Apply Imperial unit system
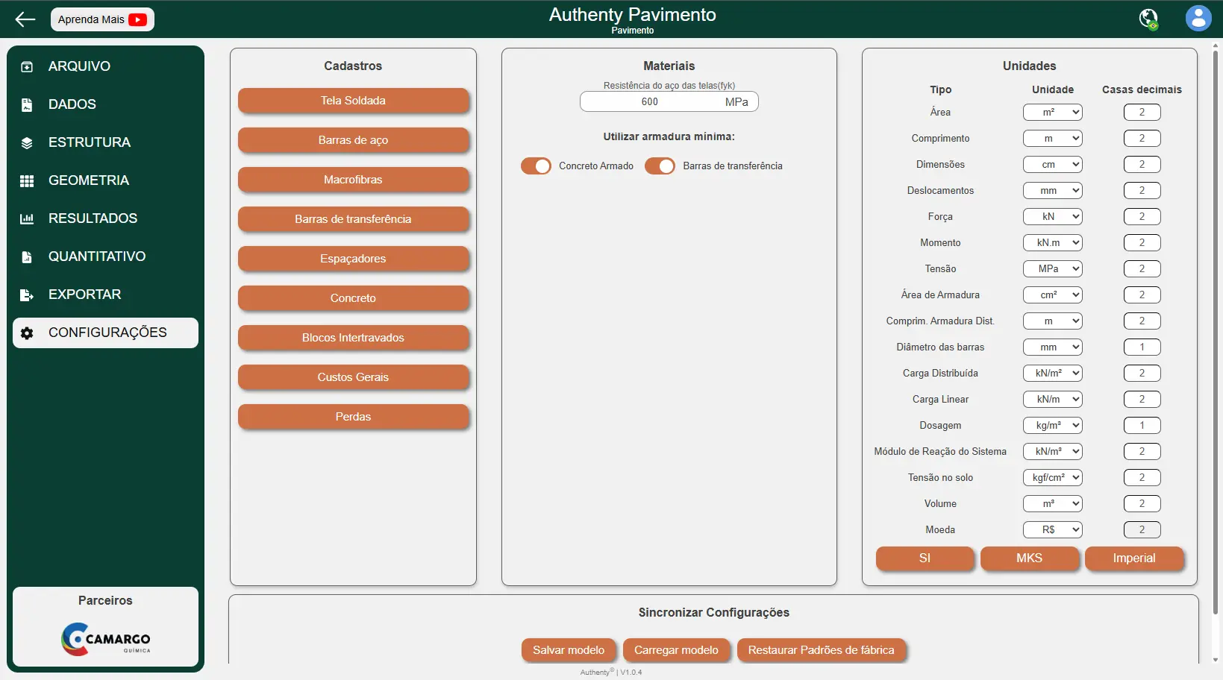This screenshot has width=1223, height=680. (1134, 558)
